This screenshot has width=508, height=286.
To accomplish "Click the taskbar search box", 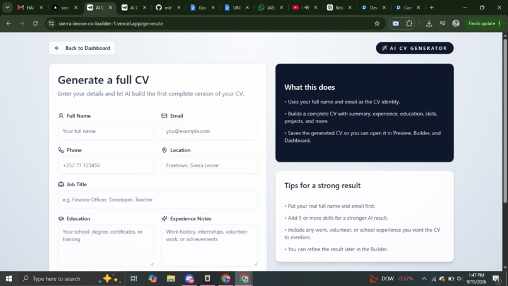I will pyautogui.click(x=70, y=278).
